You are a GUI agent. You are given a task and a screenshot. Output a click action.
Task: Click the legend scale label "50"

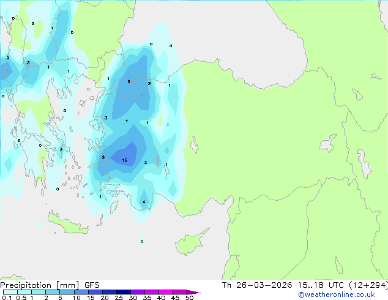pos(189,298)
